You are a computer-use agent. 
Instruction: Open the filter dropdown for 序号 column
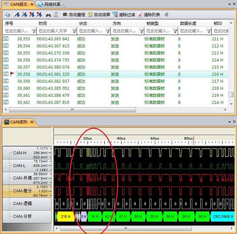coord(34,31)
